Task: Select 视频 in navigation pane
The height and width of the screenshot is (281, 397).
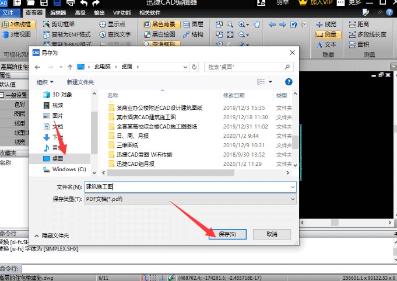Action: (53, 105)
